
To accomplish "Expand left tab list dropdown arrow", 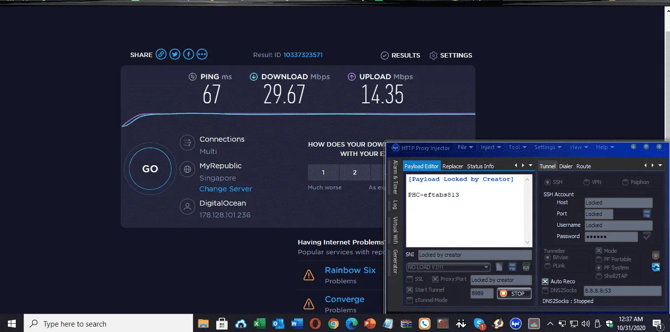I will (x=531, y=166).
